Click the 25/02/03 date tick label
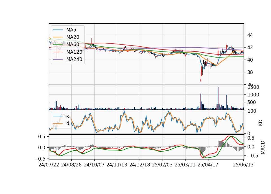271x194 pixels. tap(162, 165)
